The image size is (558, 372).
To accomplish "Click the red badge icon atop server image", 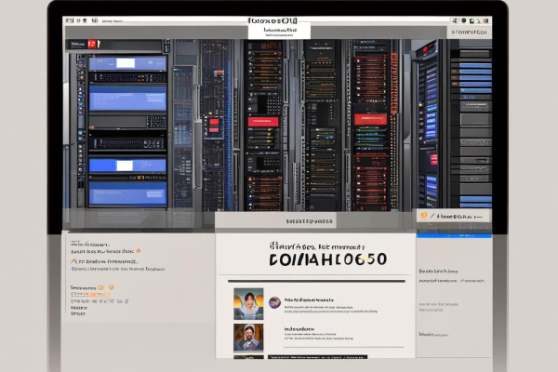I will [92, 44].
